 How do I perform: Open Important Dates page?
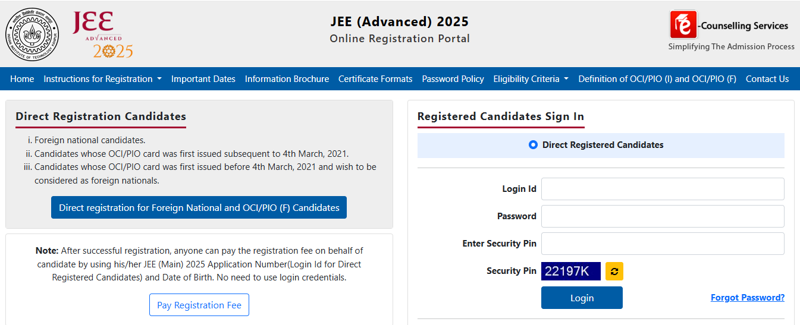pos(203,79)
